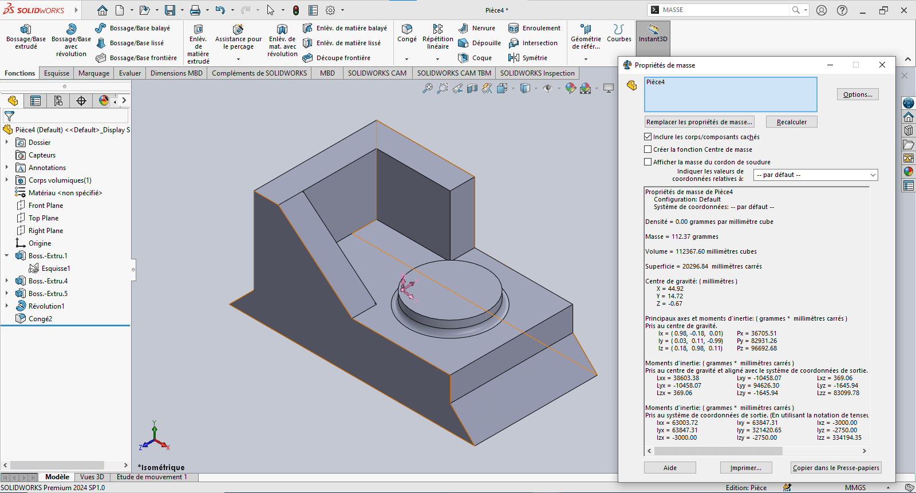Viewport: 916px width, 493px height.
Task: Open the coordinate system 'par défaut' dropdown
Action: click(x=815, y=175)
